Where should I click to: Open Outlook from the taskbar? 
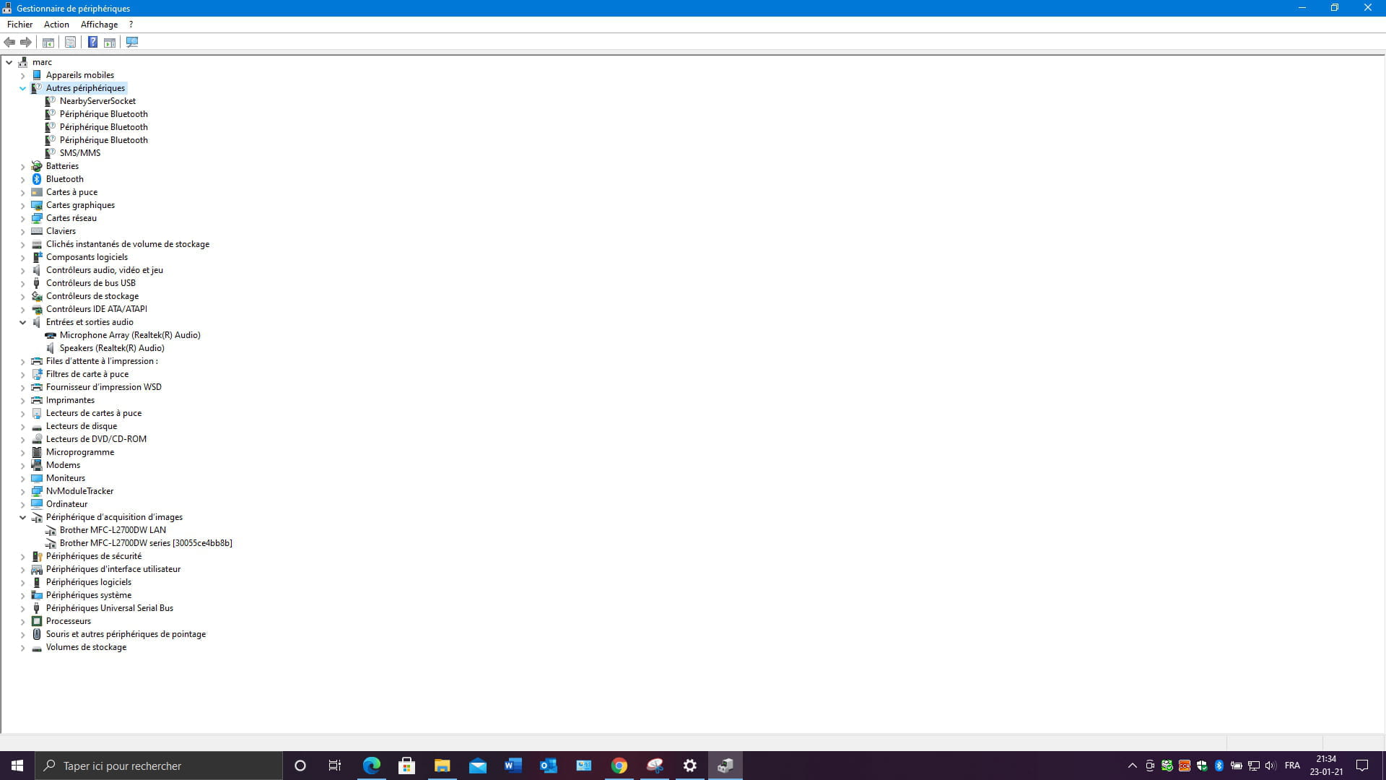[x=548, y=766]
